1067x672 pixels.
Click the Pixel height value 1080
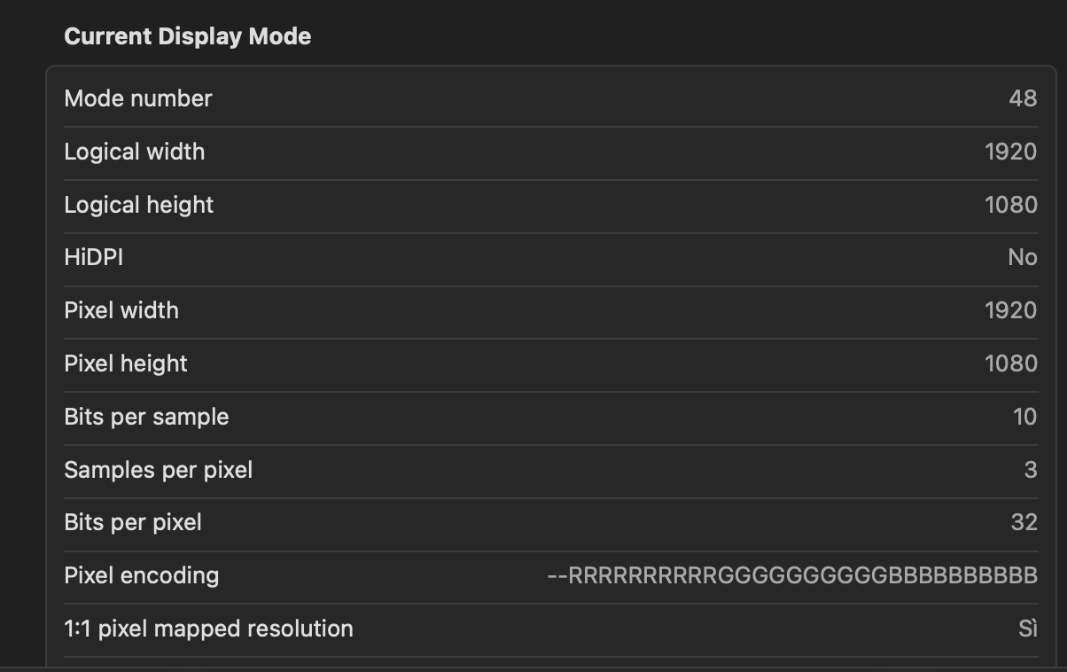point(1010,363)
